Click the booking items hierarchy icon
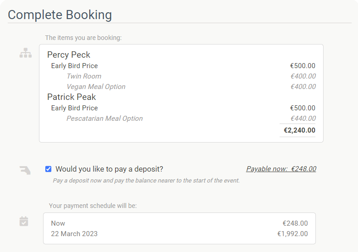Viewport: 358px width, 252px height. [x=25, y=53]
